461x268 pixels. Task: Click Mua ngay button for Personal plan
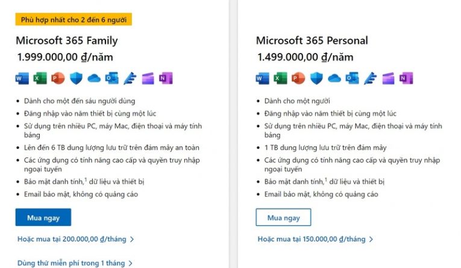tap(283, 218)
